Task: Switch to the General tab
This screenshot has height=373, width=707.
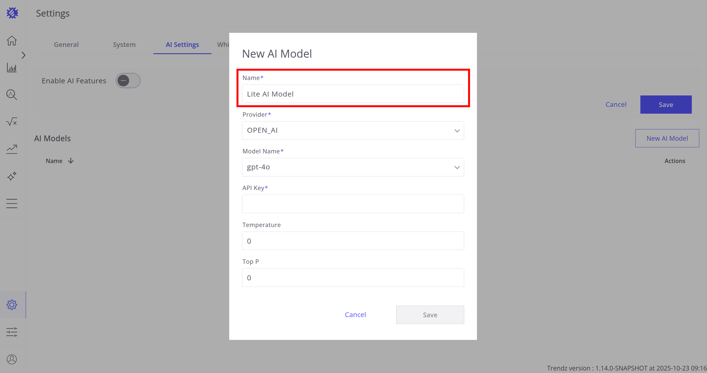Action: coord(66,44)
